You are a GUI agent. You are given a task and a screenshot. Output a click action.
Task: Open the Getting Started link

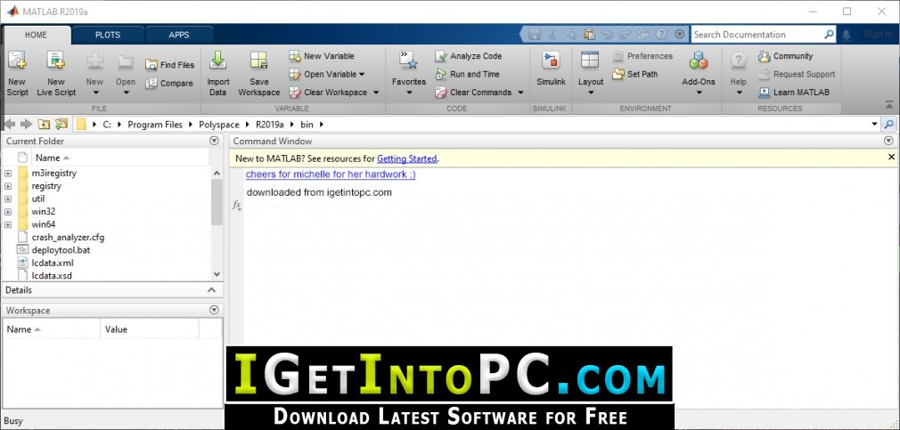tap(407, 158)
